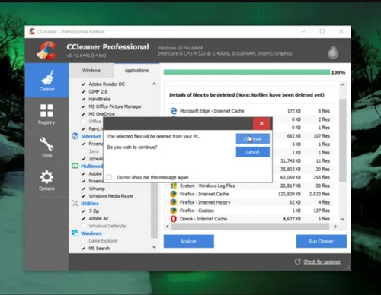Image resolution: width=381 pixels, height=295 pixels.
Task: Click the Analyze button
Action: point(188,241)
